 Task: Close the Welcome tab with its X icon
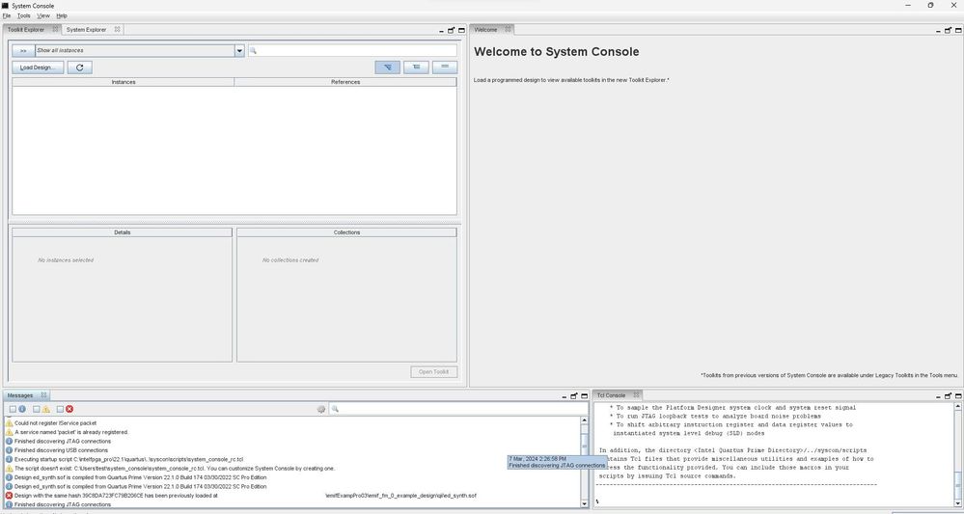(x=508, y=29)
